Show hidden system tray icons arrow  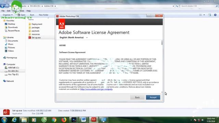[191, 120]
